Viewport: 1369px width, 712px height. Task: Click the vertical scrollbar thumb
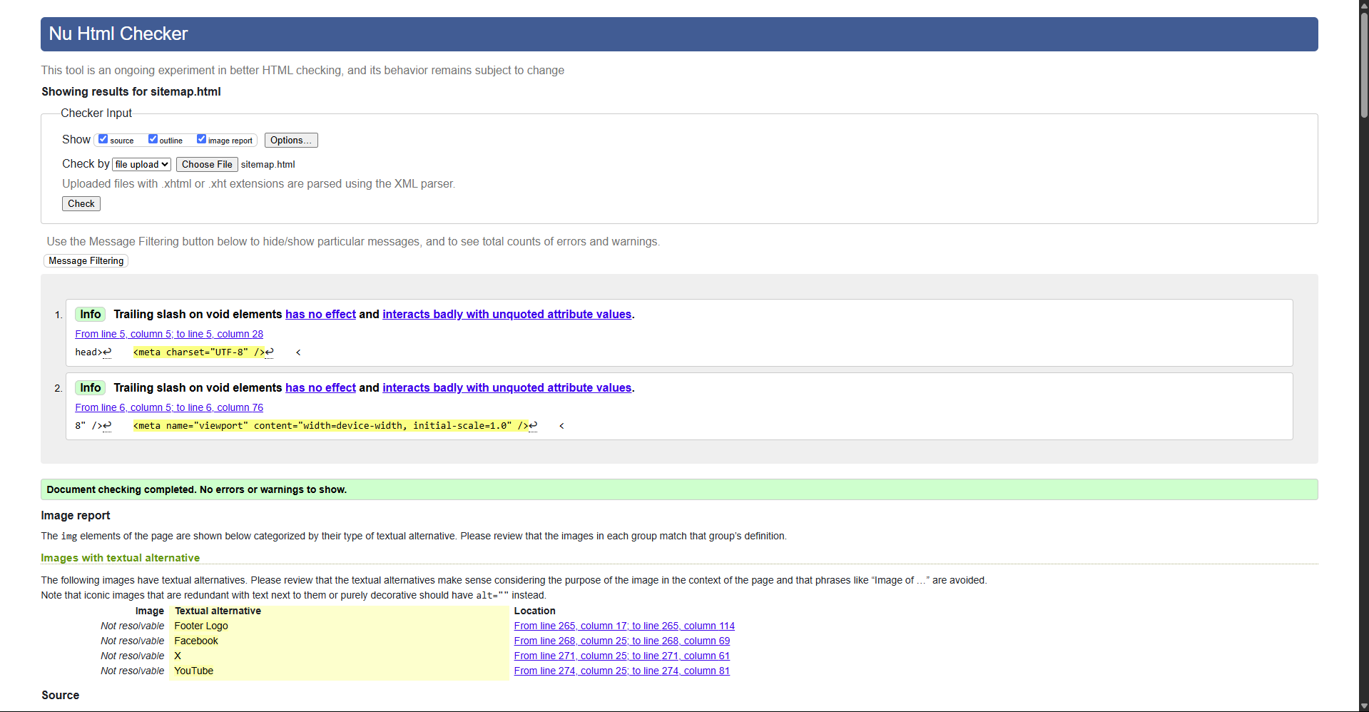coord(1364,64)
